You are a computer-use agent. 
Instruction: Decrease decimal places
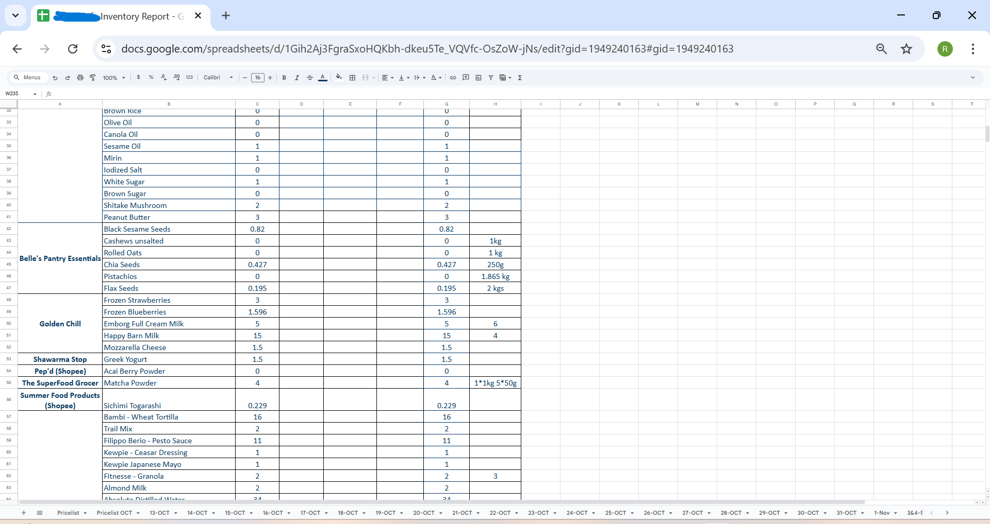[163, 78]
